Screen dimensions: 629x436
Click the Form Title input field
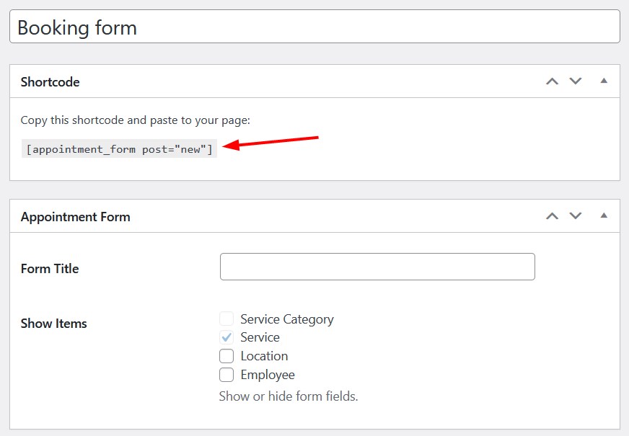click(377, 267)
